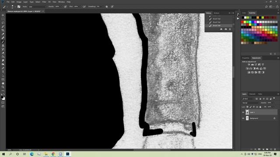Open the File menu
Viewport: 280px width, 157px height.
pos(8,2)
